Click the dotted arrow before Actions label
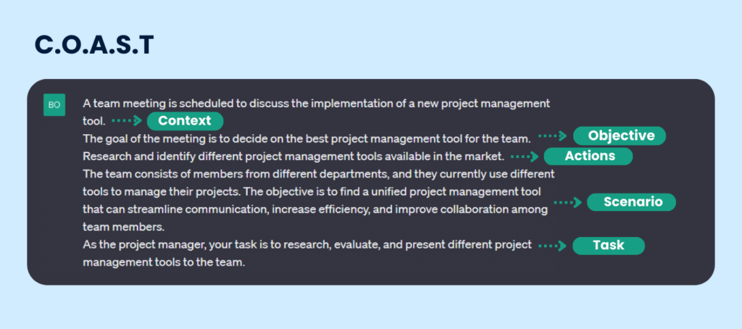This screenshot has width=742, height=329. coord(525,156)
